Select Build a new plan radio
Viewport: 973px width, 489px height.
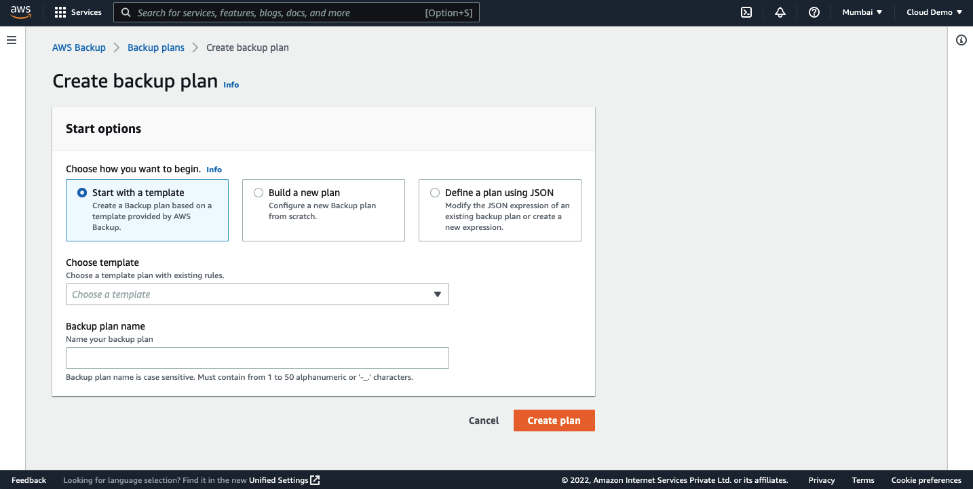click(x=259, y=193)
